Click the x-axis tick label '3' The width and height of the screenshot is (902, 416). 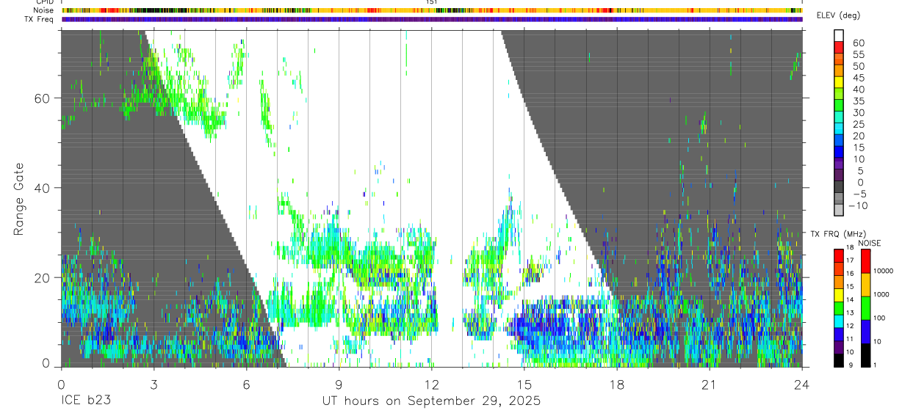click(154, 385)
